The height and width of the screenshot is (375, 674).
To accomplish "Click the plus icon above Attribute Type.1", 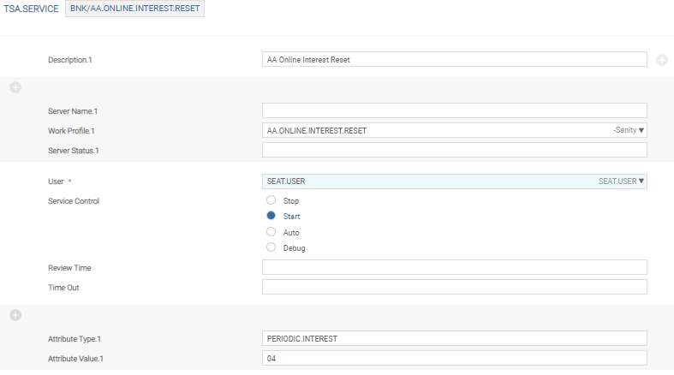I will click(15, 315).
